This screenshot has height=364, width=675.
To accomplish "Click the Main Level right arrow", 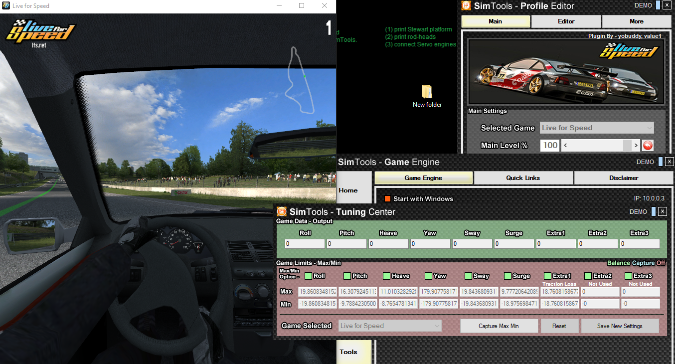I will point(636,146).
